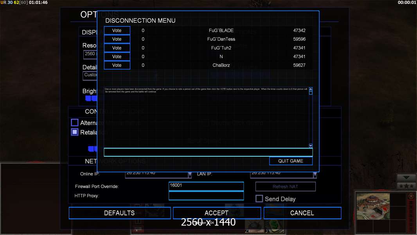Focus the Firewall Port Override field
Viewport: 417px width, 235px height.
[206, 186]
